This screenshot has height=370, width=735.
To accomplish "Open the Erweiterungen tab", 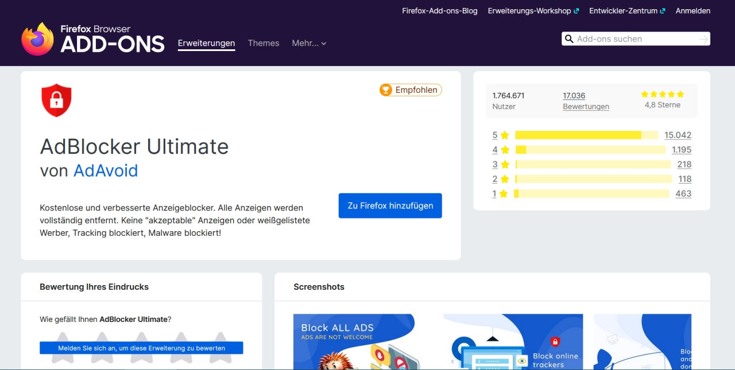I will click(x=207, y=43).
